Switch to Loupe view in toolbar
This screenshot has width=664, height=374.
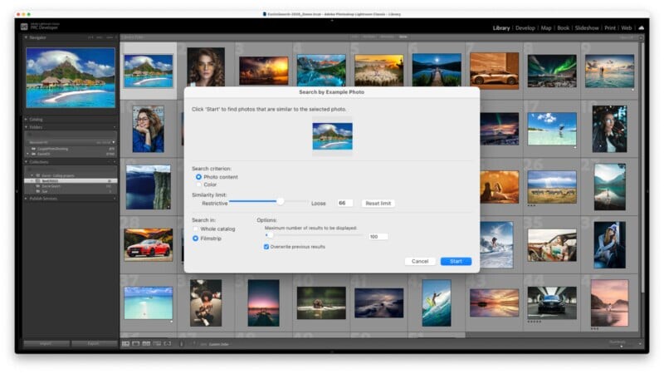pos(136,343)
